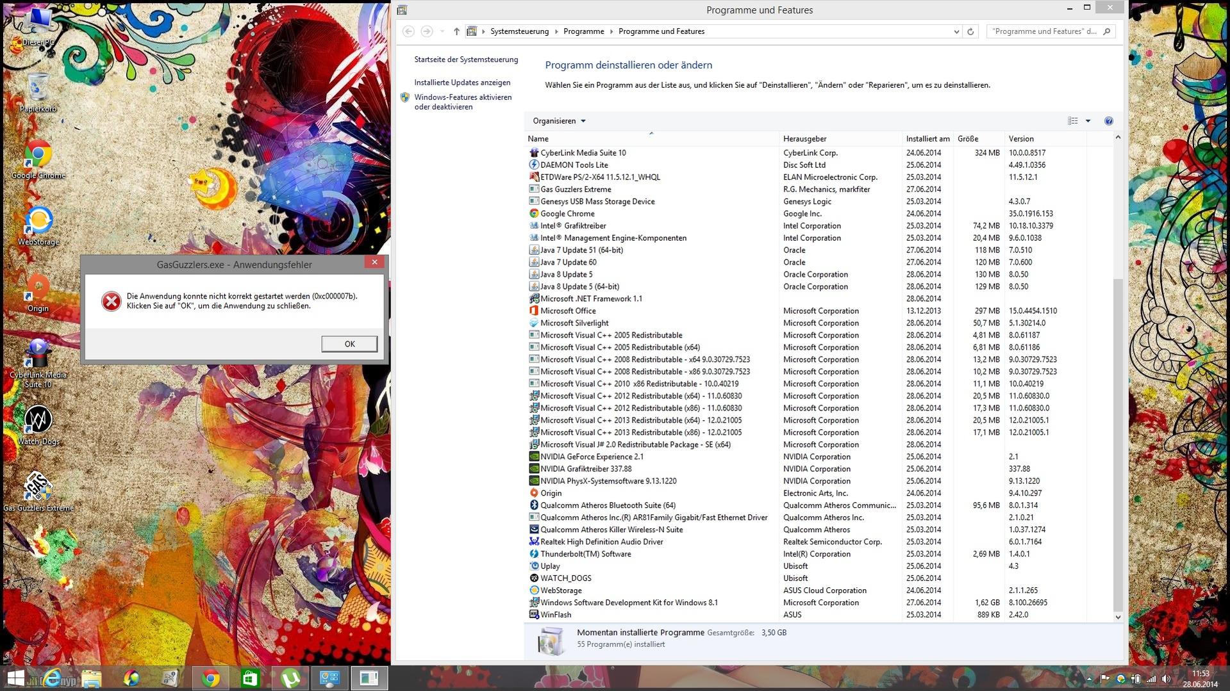Switch to uTorrent in the taskbar
1230x691 pixels.
[290, 678]
